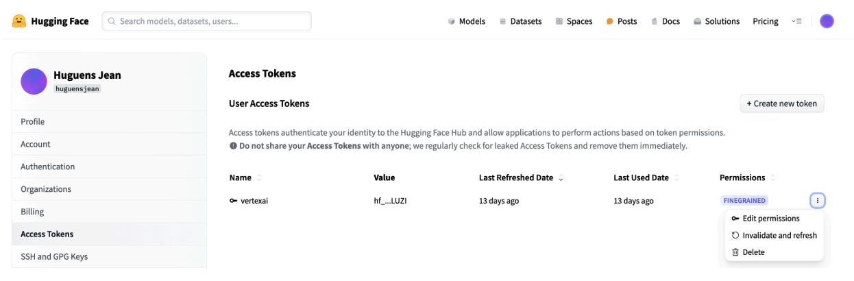Open the SSH and GPG Keys settings tab

point(54,256)
